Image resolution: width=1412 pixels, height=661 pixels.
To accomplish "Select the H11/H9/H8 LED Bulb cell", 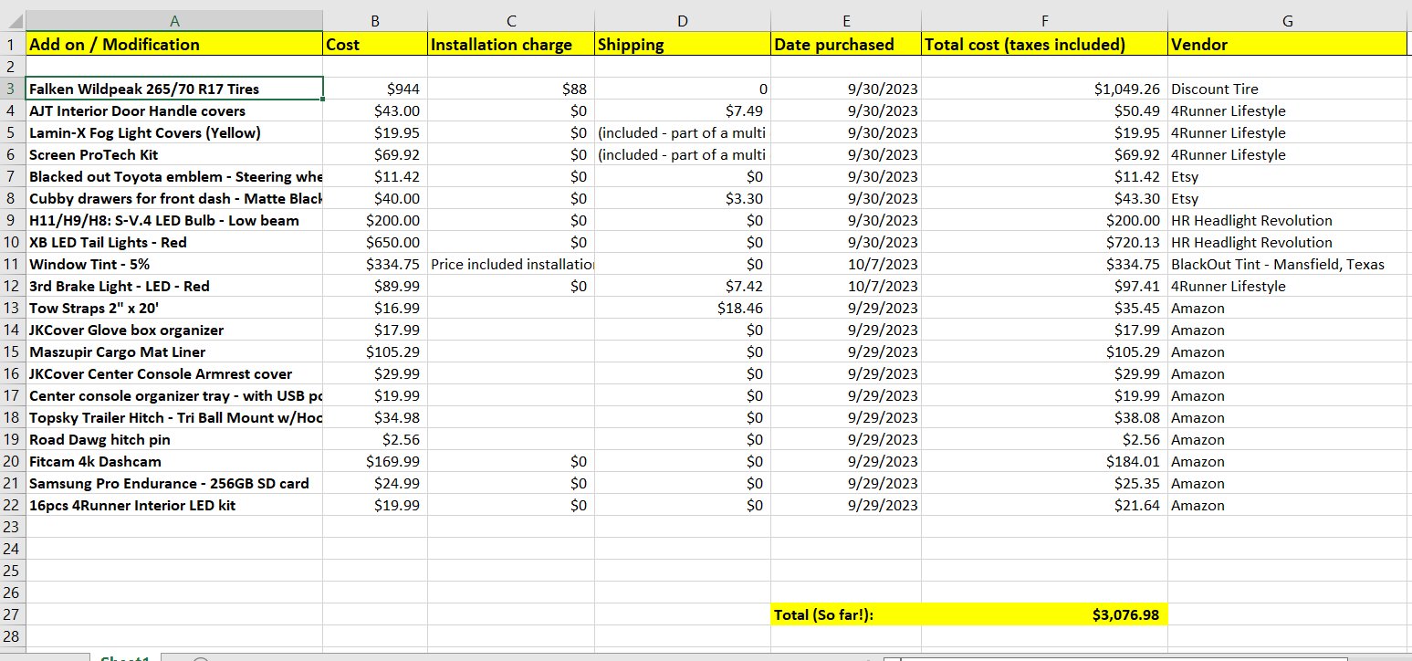I will pyautogui.click(x=174, y=220).
